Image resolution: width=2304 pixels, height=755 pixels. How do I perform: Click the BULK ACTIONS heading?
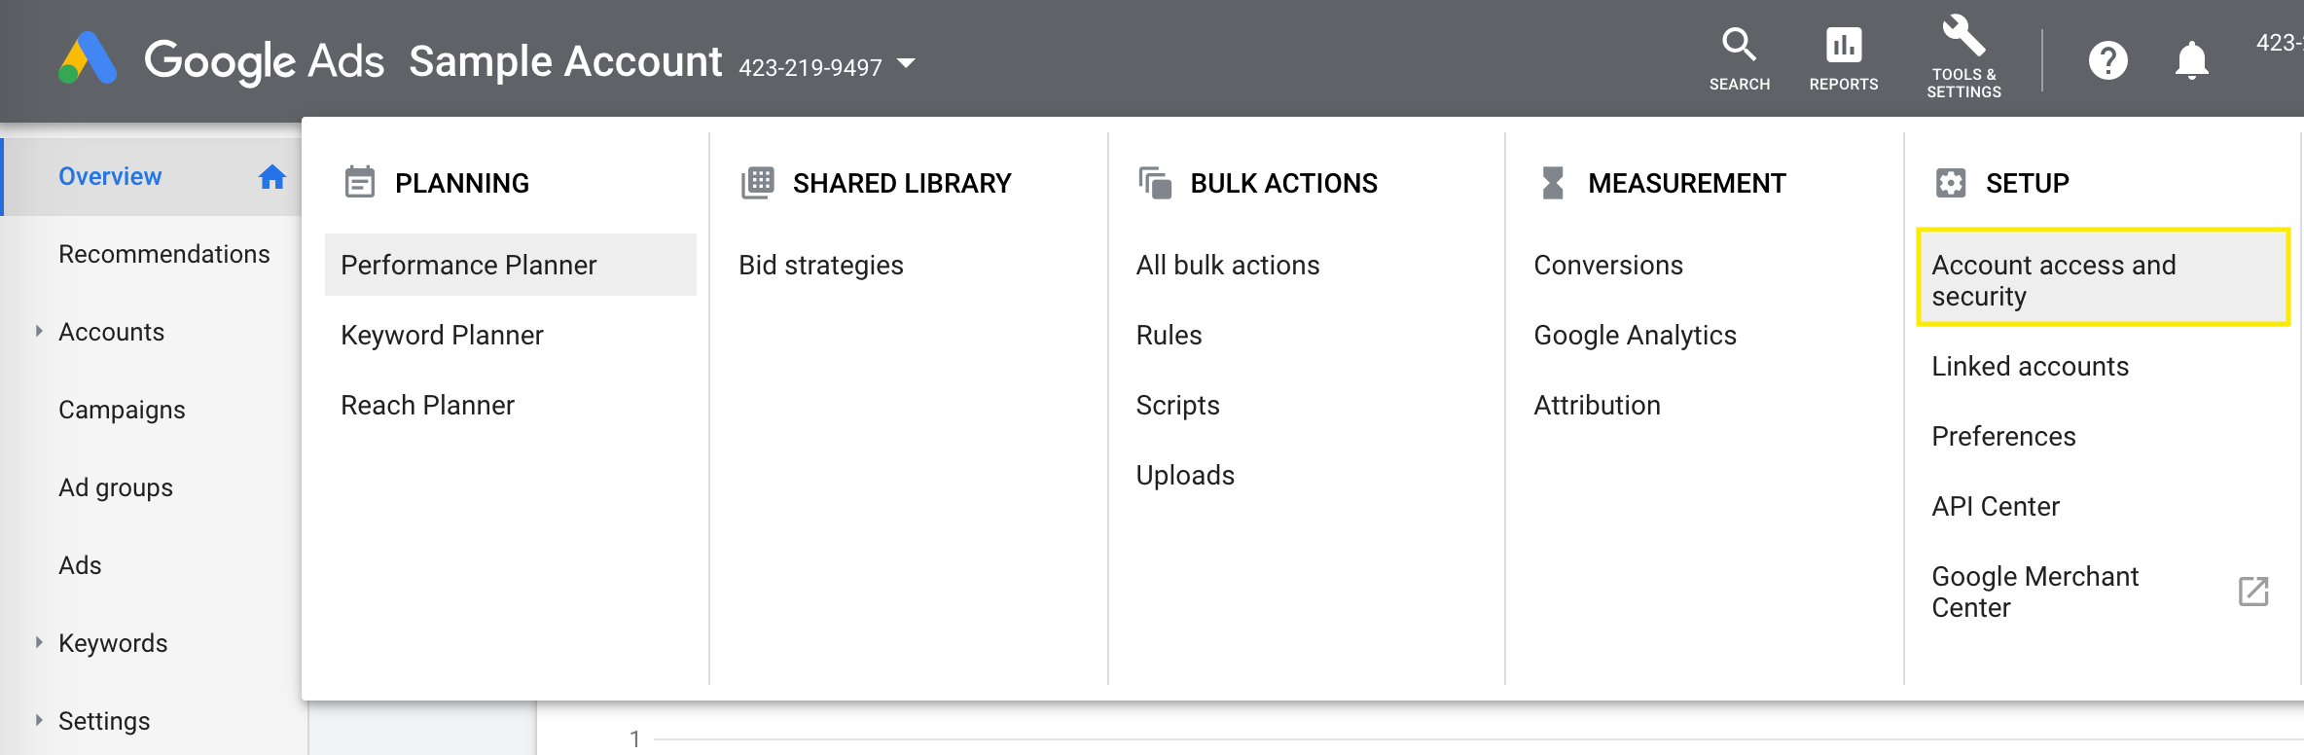coord(1283,183)
